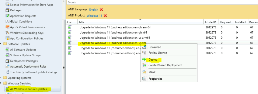Click the Create Phased Deployment icon

coord(144,65)
